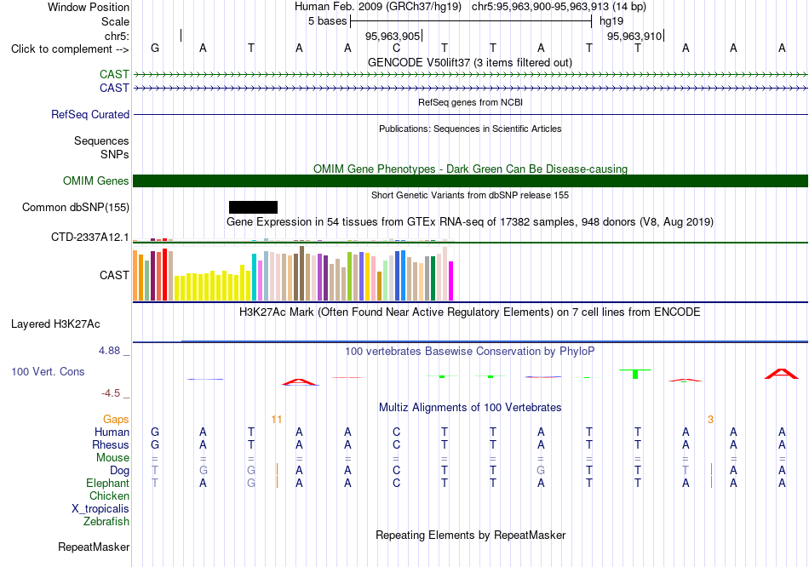Click the large red A conservation logo at right
809x567 pixels.
coord(781,374)
